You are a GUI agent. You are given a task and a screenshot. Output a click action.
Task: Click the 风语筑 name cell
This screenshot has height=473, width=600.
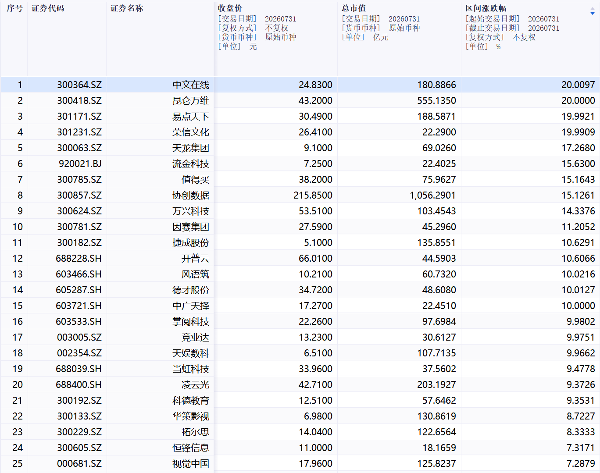[195, 274]
